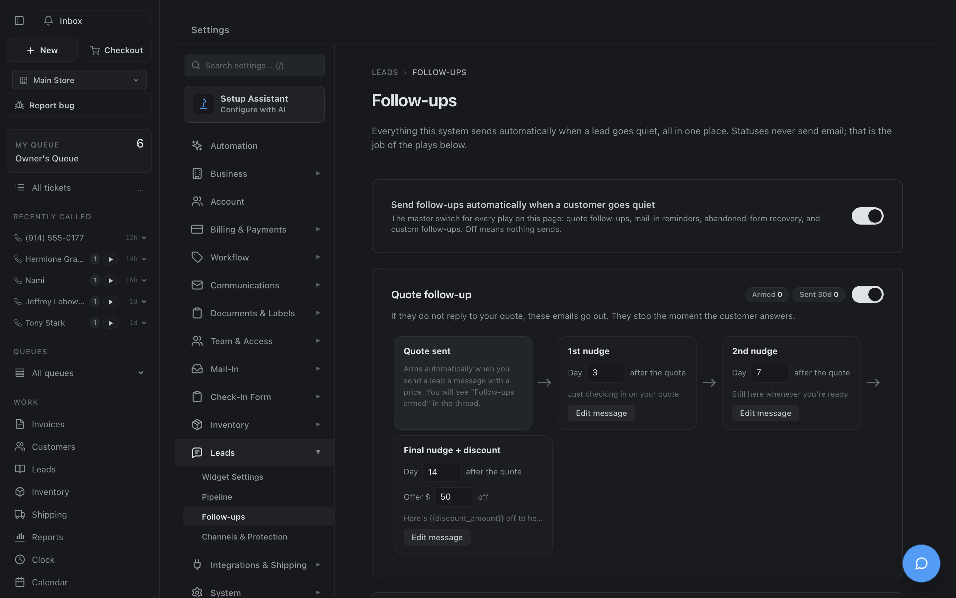Screen dimensions: 956x598
Task: Expand the Workflow settings section
Action: click(318, 257)
